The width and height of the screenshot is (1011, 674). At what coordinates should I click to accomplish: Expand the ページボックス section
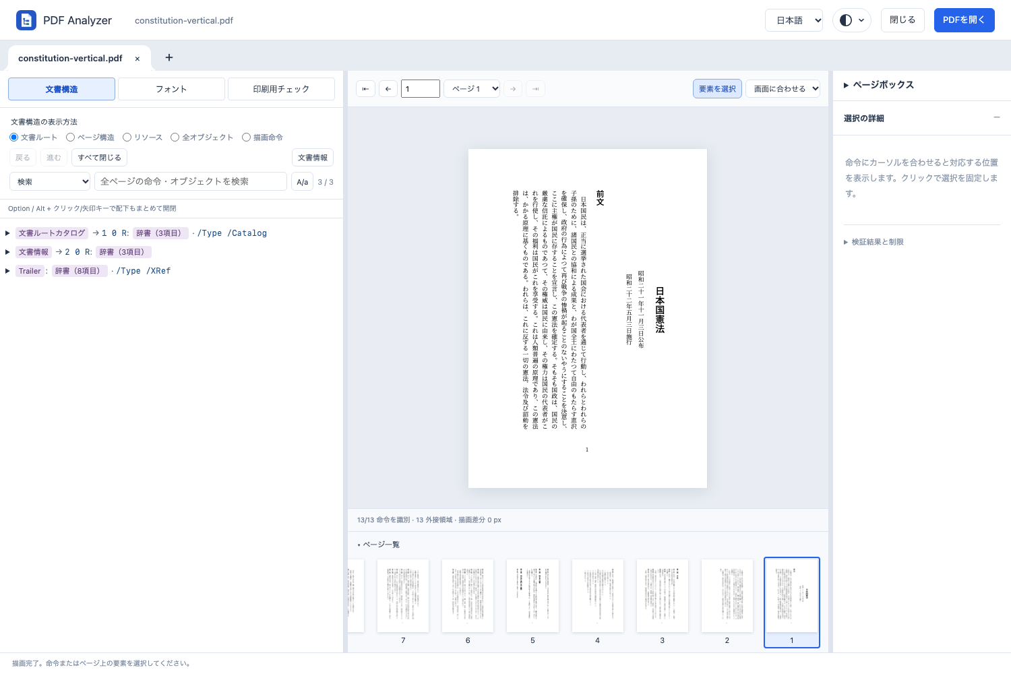click(x=879, y=85)
